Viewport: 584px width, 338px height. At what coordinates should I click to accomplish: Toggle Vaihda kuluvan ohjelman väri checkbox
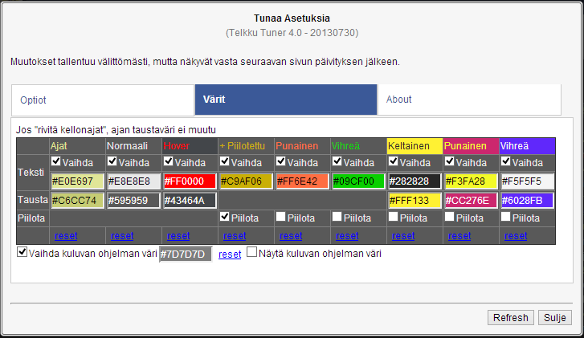click(x=22, y=253)
